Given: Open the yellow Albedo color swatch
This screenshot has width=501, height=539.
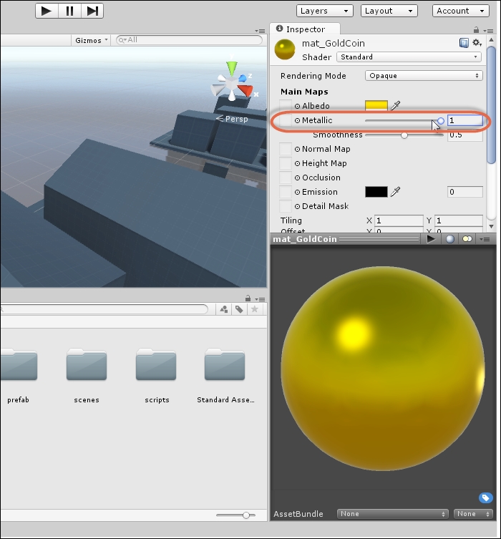Looking at the screenshot, I should pyautogui.click(x=376, y=106).
